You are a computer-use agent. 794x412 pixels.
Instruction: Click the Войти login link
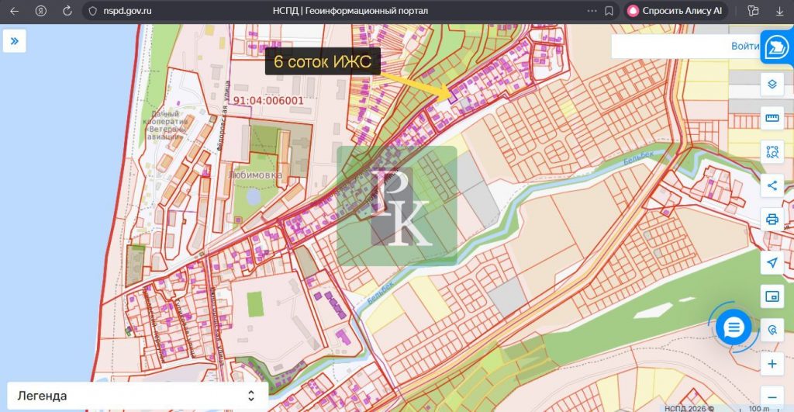(745, 46)
